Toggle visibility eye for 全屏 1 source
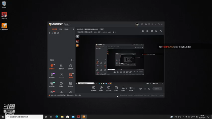 click(x=50, y=33)
